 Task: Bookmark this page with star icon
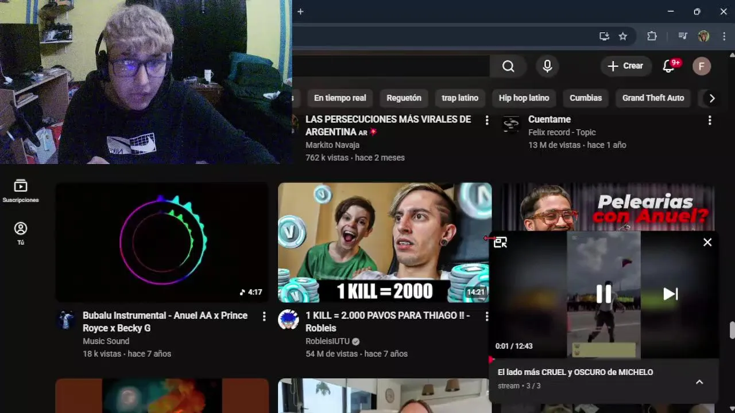623,36
